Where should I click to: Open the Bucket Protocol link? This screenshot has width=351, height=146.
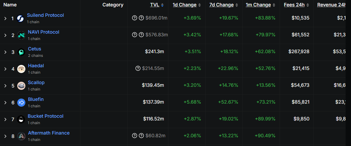pos(46,116)
